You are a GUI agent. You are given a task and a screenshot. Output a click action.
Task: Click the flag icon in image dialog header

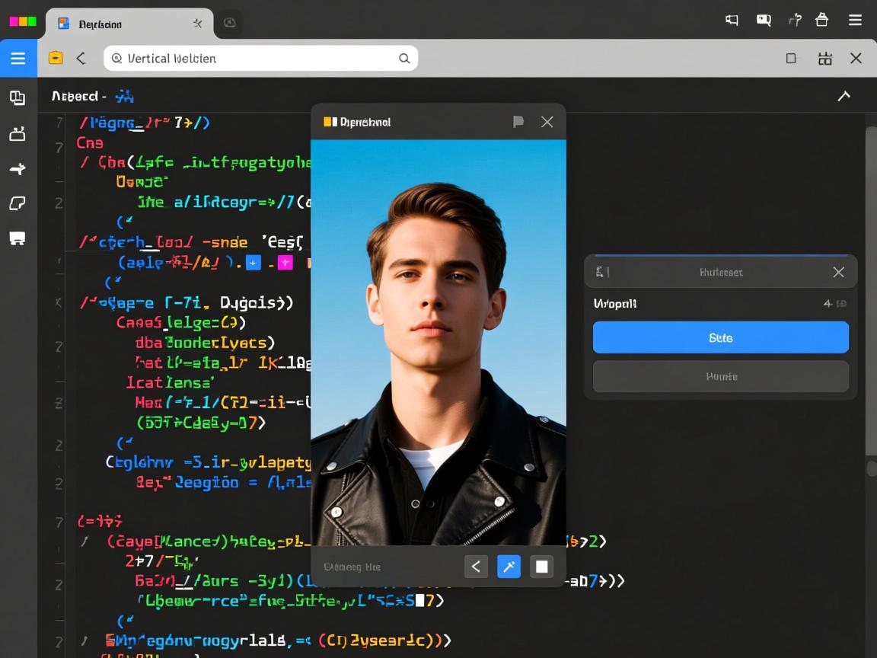(x=518, y=122)
